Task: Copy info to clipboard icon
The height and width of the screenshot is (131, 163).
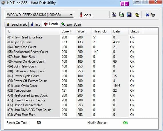Action: 114,15
